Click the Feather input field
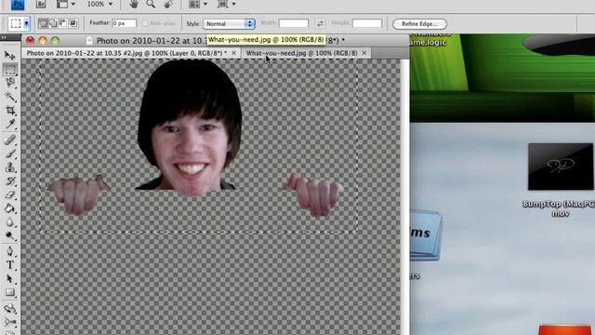This screenshot has height=335, width=595. click(124, 23)
